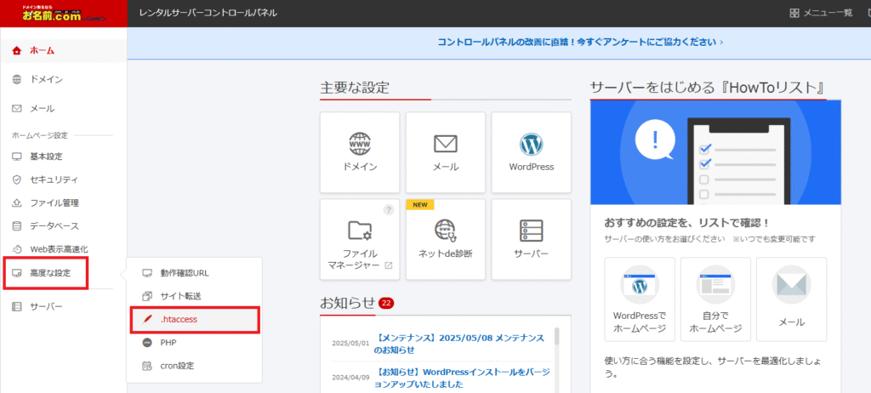
Task: Click the pen icon beside .htaccess
Action: (x=147, y=320)
